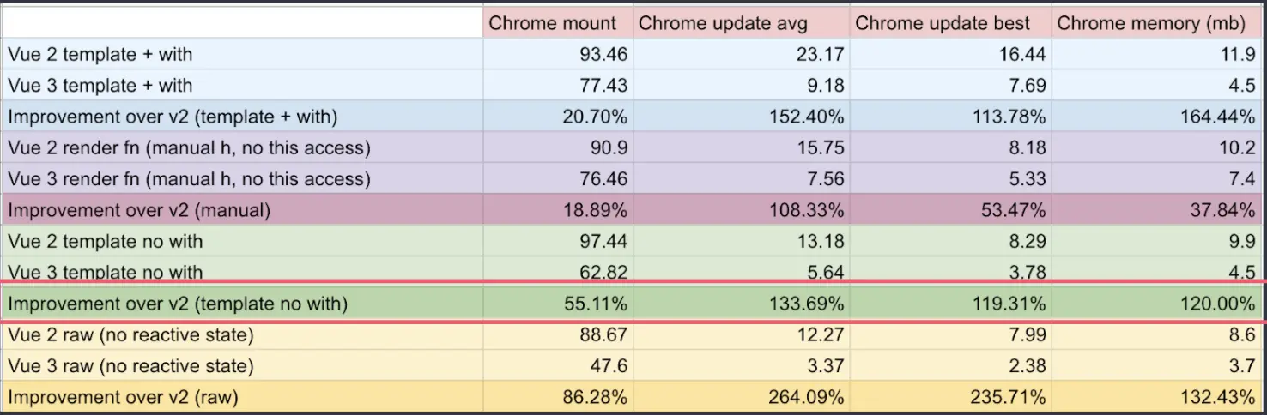Select the Vue 2 template + with row label

click(242, 54)
